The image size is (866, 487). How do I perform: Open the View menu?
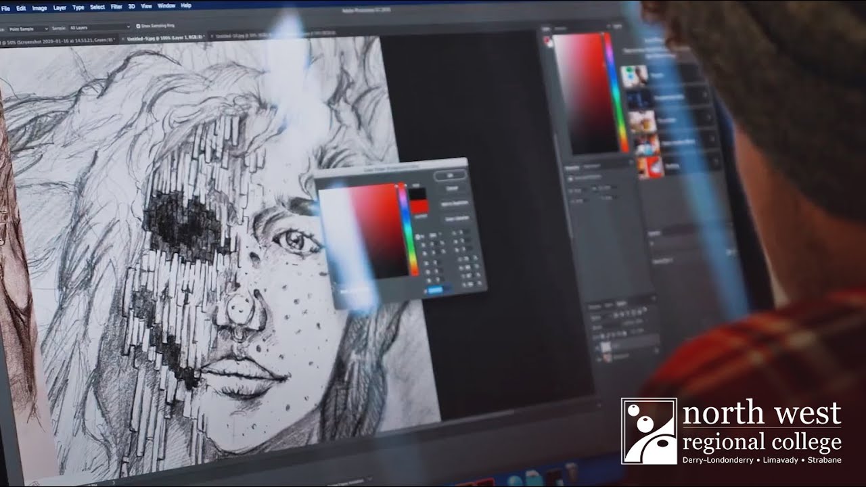click(x=146, y=6)
